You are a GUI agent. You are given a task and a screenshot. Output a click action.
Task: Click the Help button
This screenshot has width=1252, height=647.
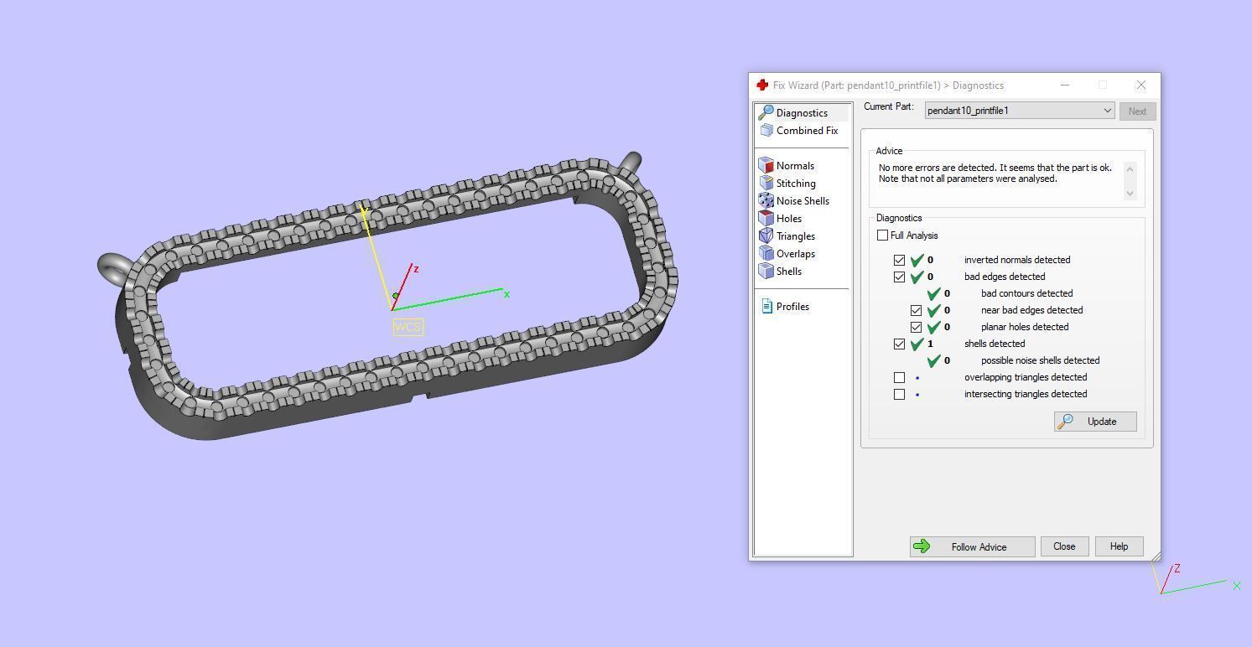click(x=1119, y=546)
